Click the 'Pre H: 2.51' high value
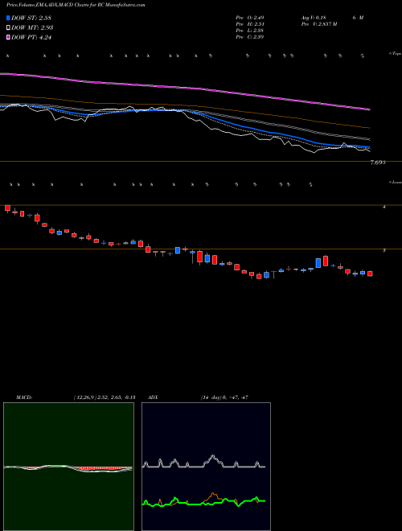The height and width of the screenshot is (531, 402). pos(250,24)
